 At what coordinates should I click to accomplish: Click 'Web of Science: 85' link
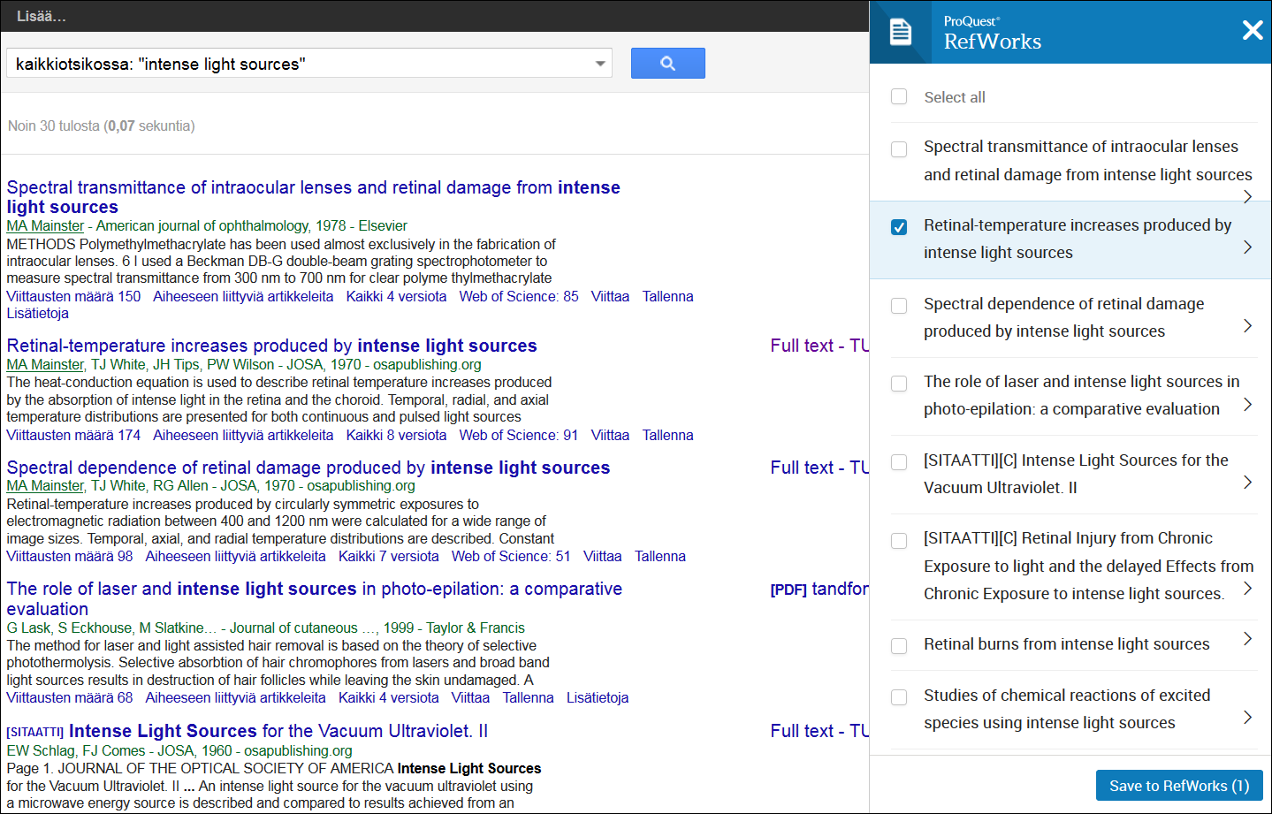pos(519,296)
